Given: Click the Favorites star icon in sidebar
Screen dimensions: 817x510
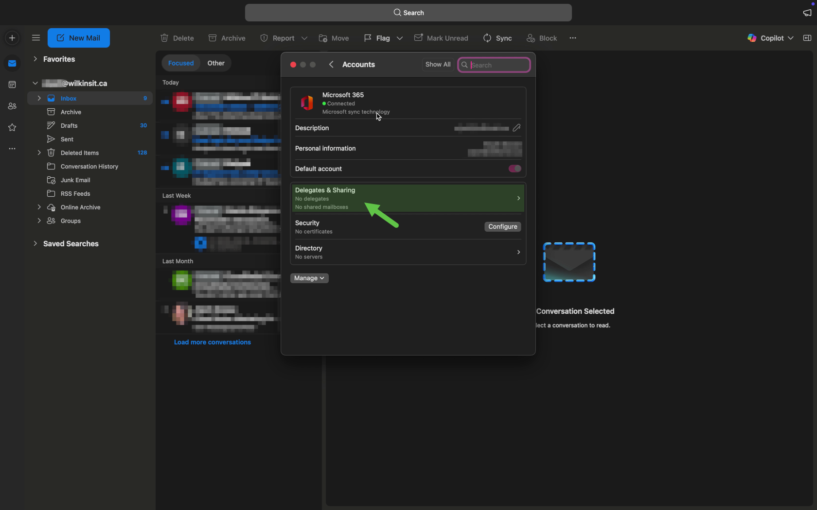Looking at the screenshot, I should coord(12,127).
